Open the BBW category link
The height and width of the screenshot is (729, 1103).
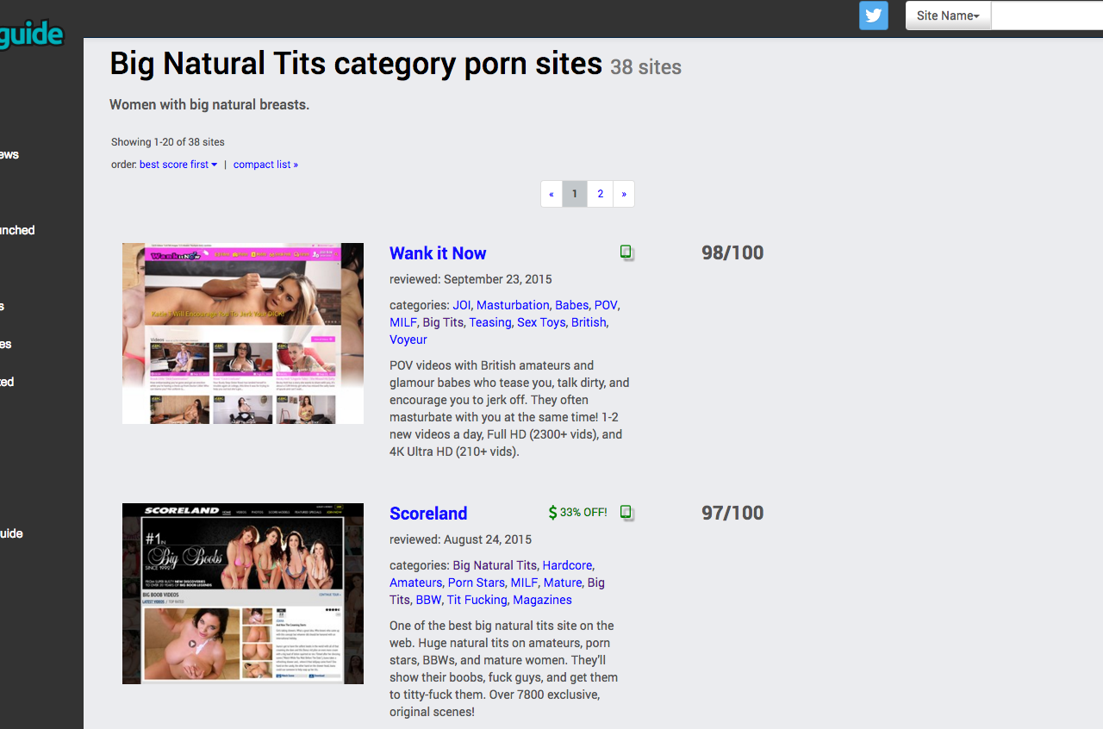click(x=428, y=600)
